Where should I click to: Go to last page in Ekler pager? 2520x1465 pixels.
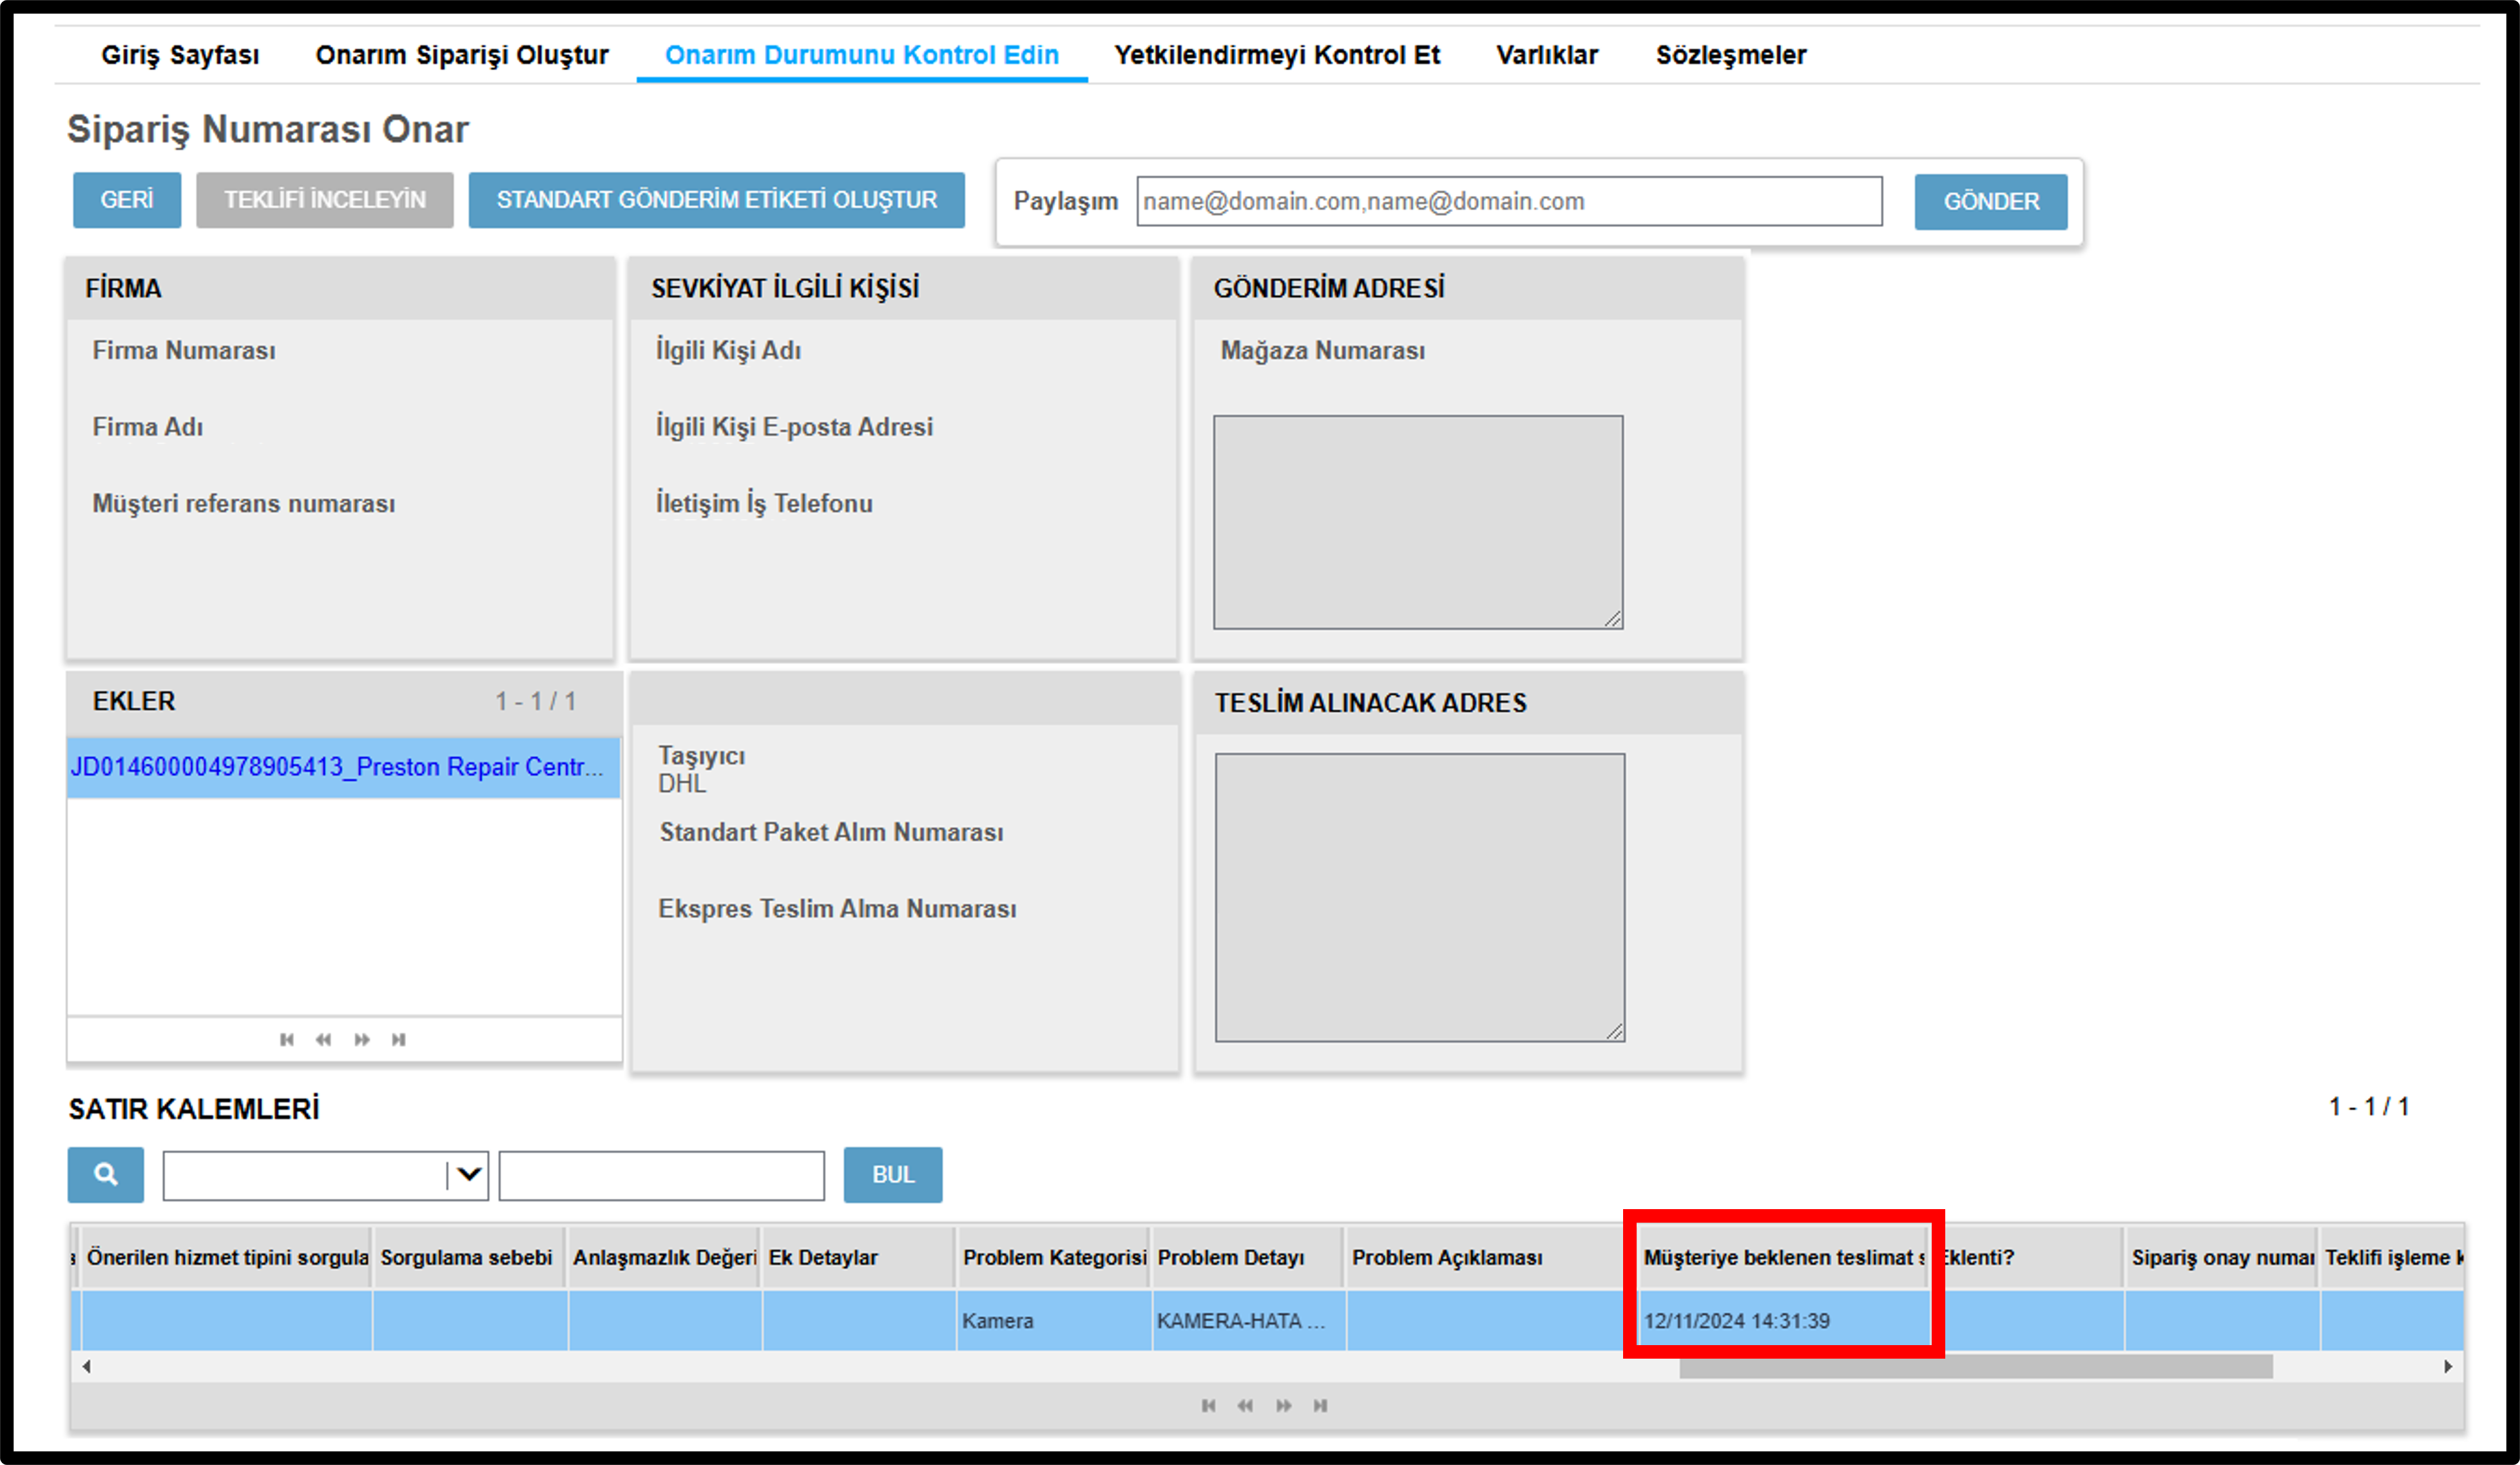399,1039
